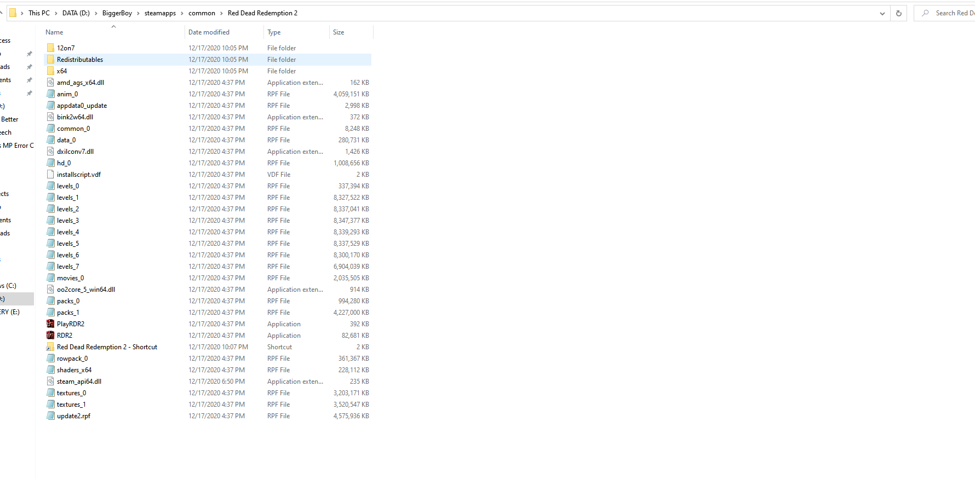The width and height of the screenshot is (975, 479).
Task: Select the appdata0_update file name
Action: click(x=82, y=106)
